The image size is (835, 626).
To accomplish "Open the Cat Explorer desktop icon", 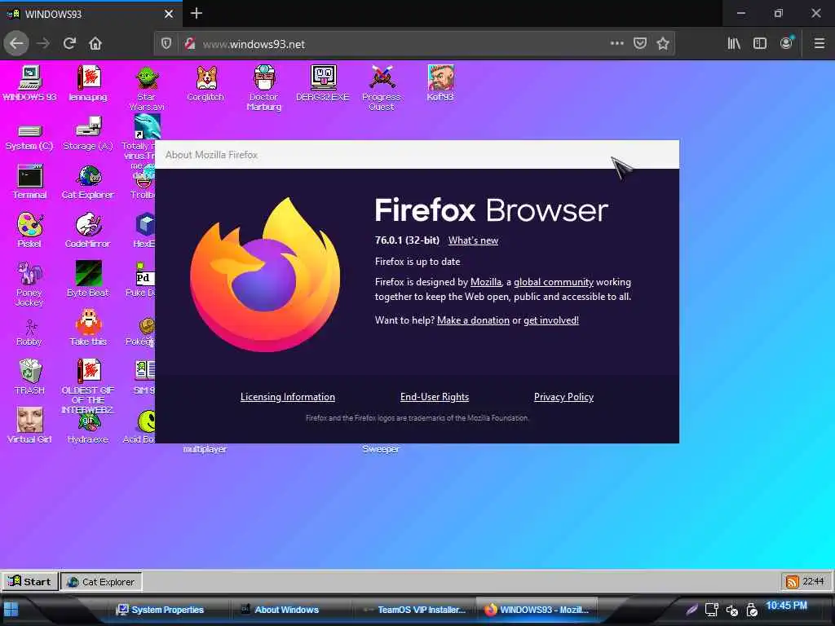I will click(88, 182).
